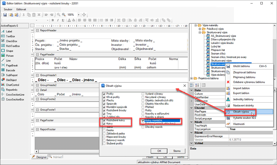Image resolution: width=277 pixels, height=165 pixels.
Task: Pick the PageBreak tool from the toolbox
Action: (11, 66)
